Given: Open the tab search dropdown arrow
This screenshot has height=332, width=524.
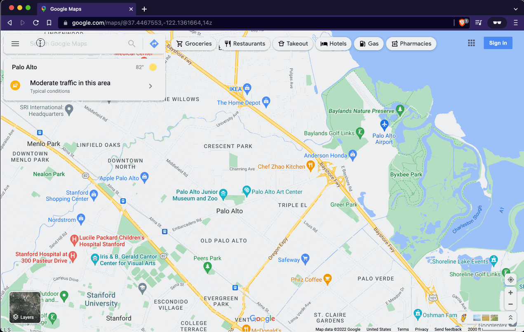Looking at the screenshot, I should pos(515,9).
